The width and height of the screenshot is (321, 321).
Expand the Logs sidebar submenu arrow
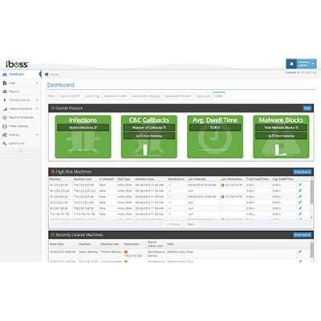point(37,83)
